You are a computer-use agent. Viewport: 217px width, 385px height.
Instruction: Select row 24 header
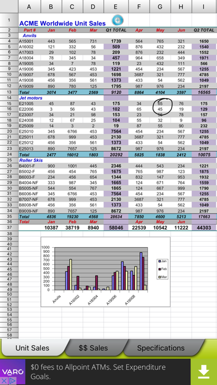[x=9, y=154]
